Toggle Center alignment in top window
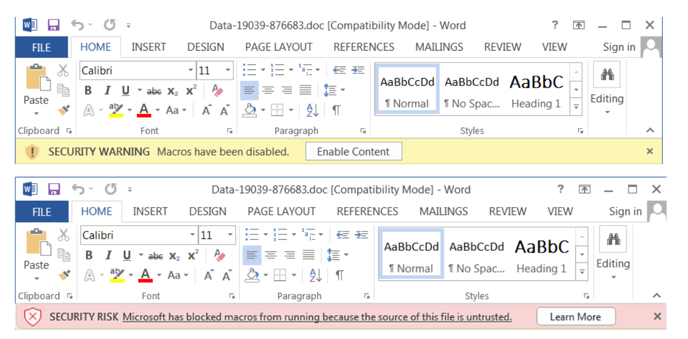The width and height of the screenshot is (688, 339). [x=268, y=90]
